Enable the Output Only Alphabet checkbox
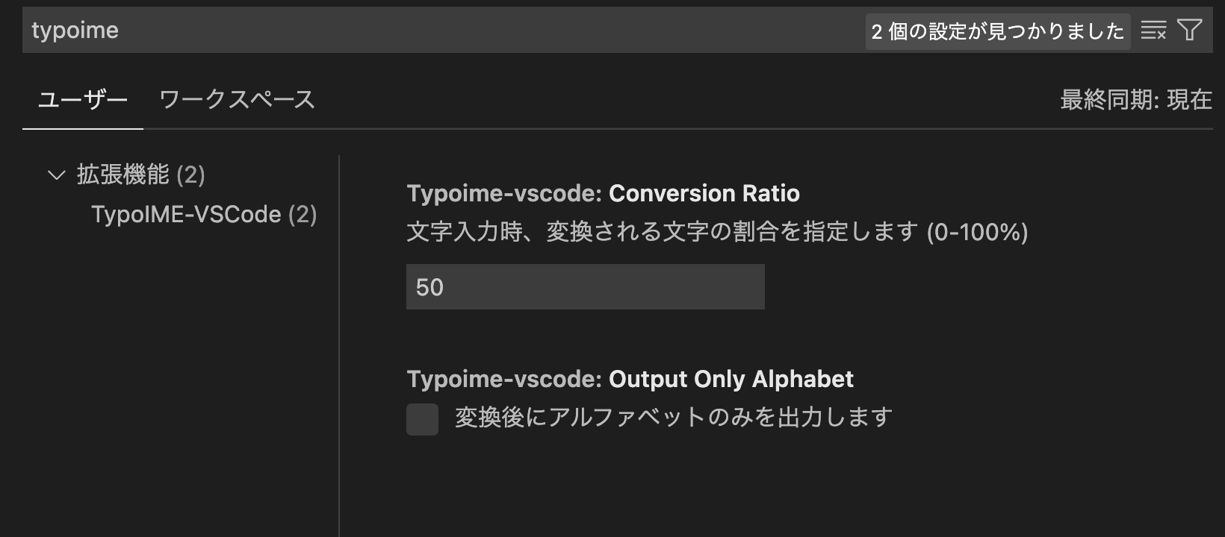 422,419
